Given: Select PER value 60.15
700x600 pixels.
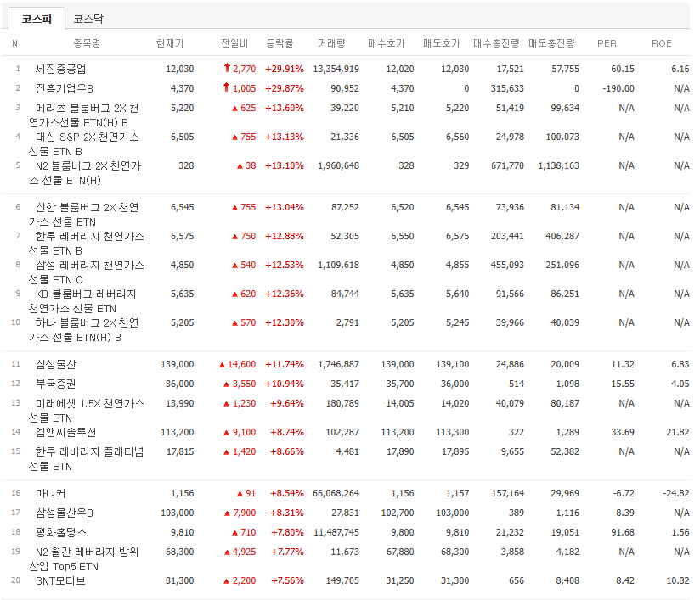Looking at the screenshot, I should (x=623, y=69).
